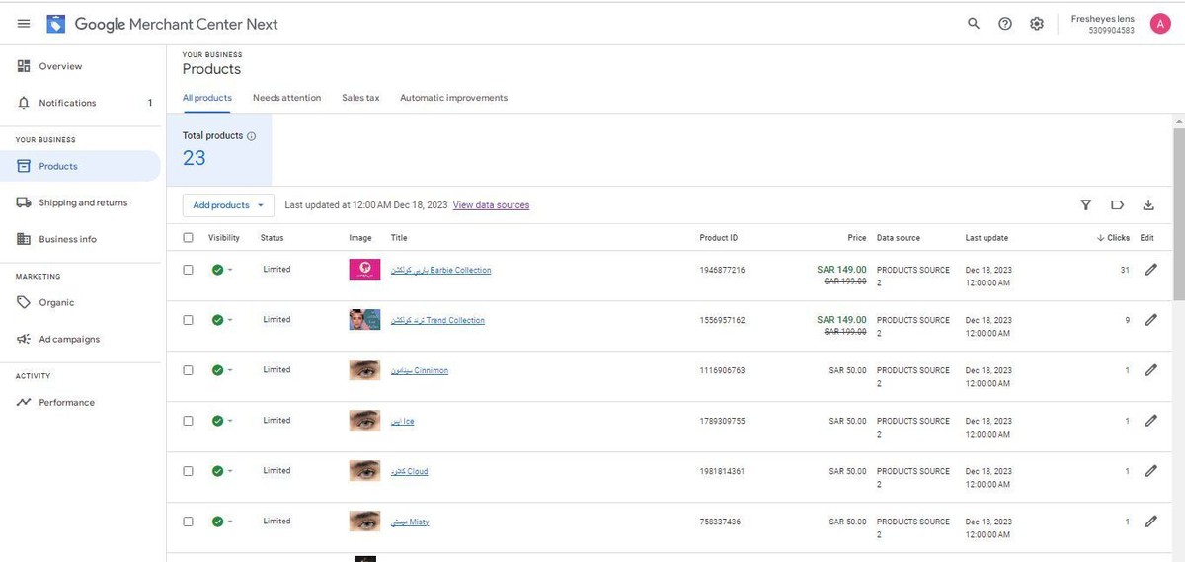
Task: Click the Ad campaigns megaphone icon
Action: (24, 339)
